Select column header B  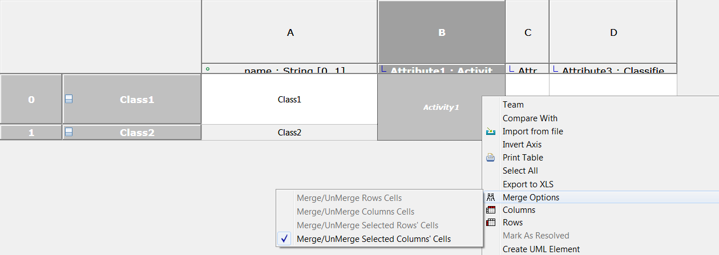pos(441,32)
